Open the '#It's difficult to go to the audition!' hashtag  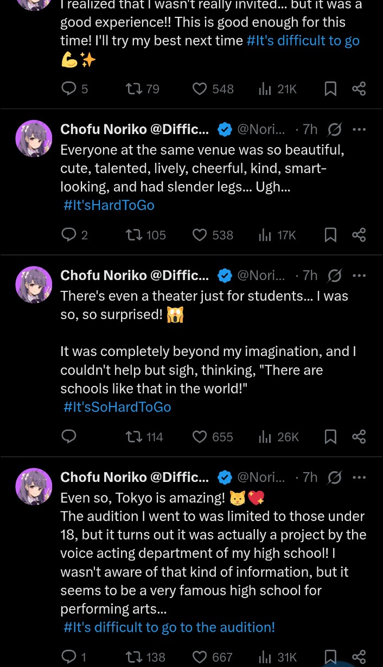[169, 627]
